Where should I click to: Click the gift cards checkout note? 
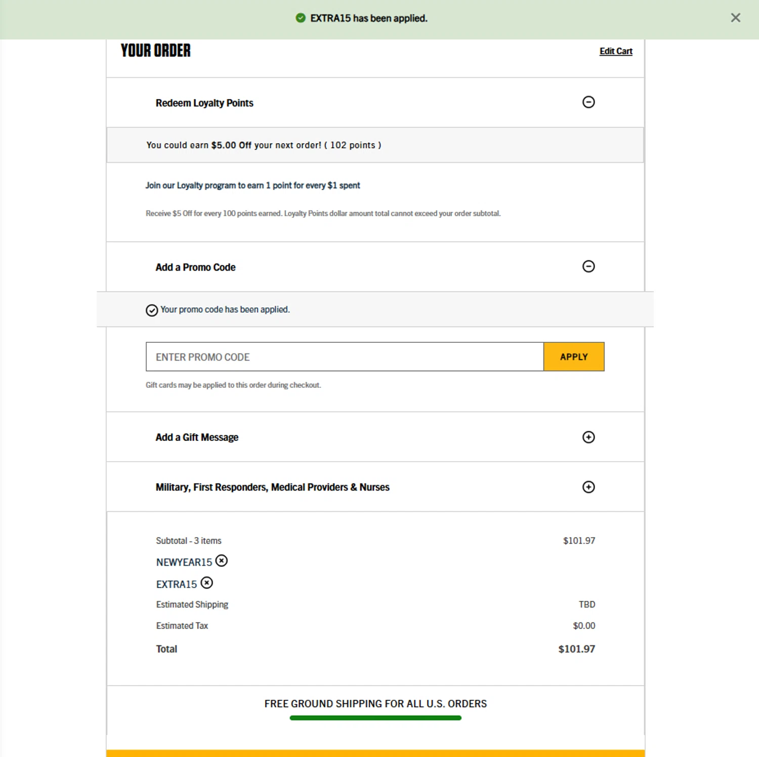click(233, 385)
